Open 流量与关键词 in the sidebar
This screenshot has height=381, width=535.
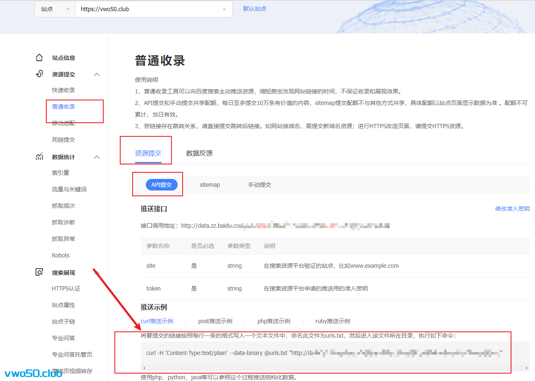pos(69,189)
